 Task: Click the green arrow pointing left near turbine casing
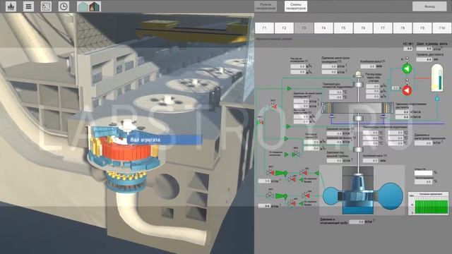point(316,173)
